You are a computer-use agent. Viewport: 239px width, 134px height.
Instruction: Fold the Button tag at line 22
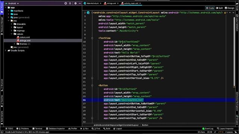click(92, 85)
